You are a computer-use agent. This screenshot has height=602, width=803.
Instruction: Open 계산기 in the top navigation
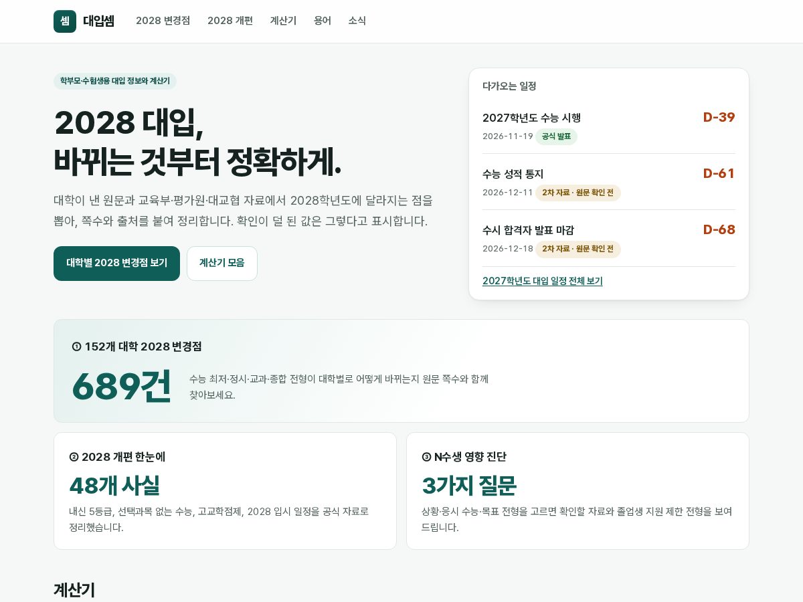pyautogui.click(x=283, y=21)
